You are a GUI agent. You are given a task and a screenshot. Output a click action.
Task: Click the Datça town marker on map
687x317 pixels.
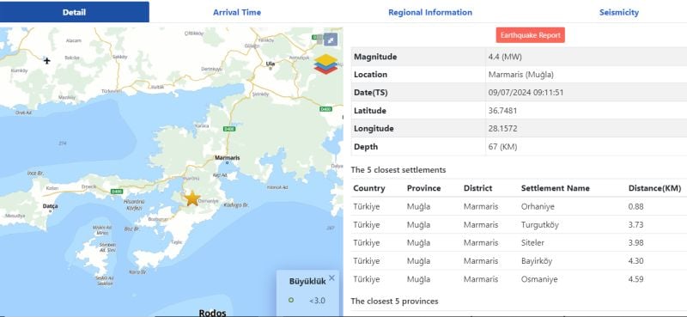coord(50,211)
